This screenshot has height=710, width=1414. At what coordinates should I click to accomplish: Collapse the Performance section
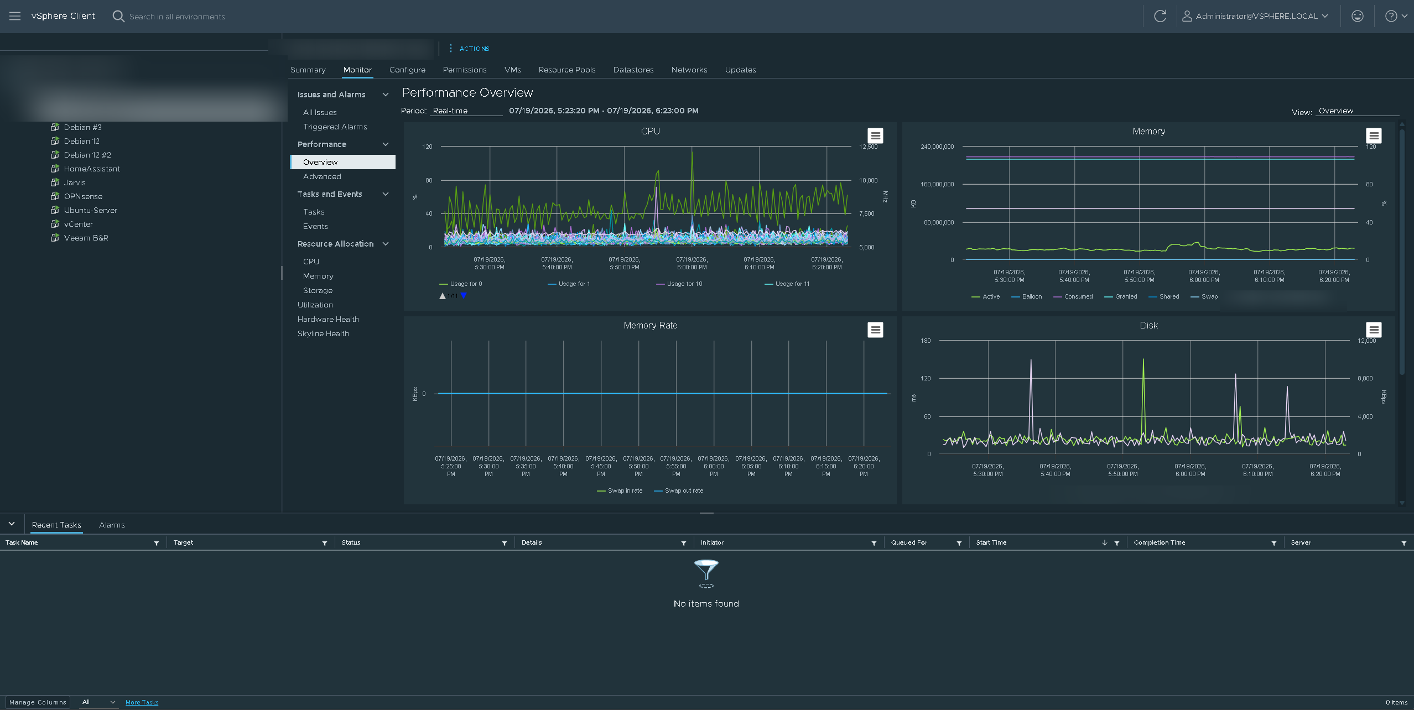[386, 144]
